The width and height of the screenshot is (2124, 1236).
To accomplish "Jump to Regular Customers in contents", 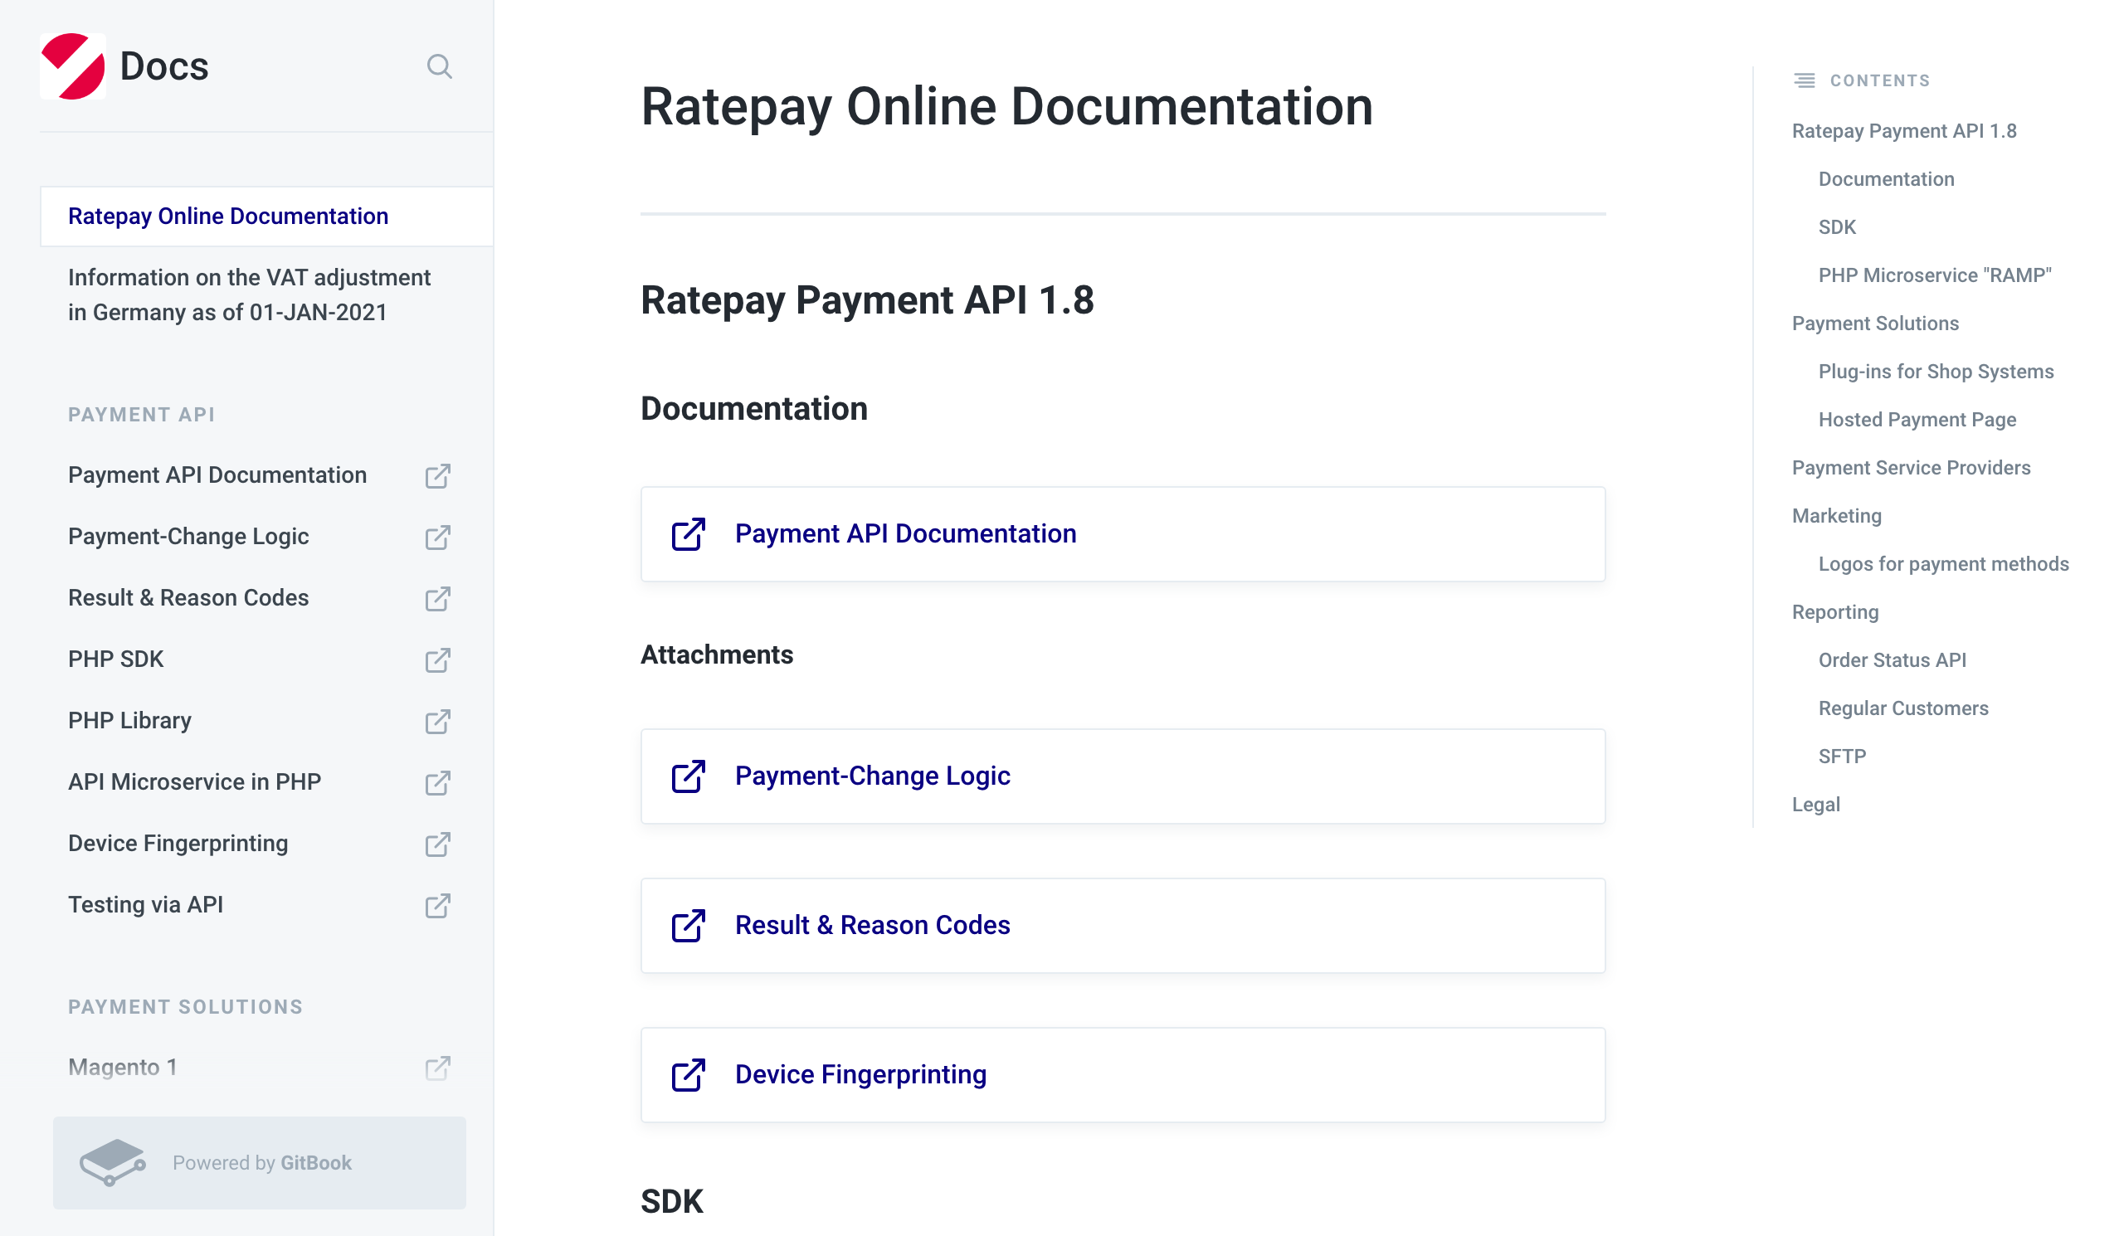I will [x=1902, y=708].
